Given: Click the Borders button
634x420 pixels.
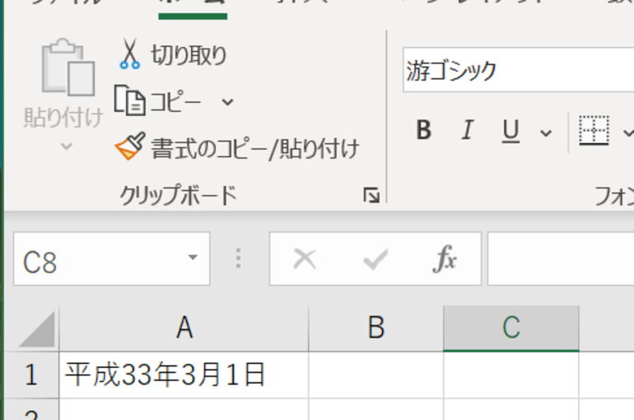Looking at the screenshot, I should point(594,130).
